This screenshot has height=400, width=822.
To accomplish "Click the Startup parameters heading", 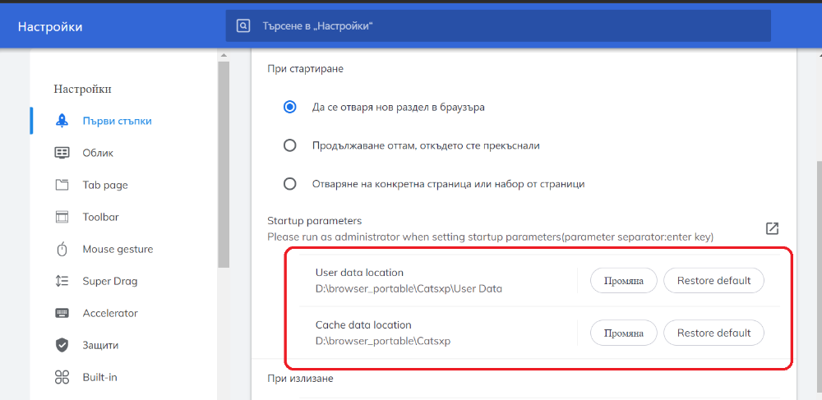I will click(x=315, y=221).
